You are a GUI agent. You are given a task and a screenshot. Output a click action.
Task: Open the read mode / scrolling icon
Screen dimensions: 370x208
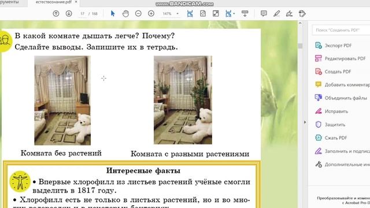245,14
